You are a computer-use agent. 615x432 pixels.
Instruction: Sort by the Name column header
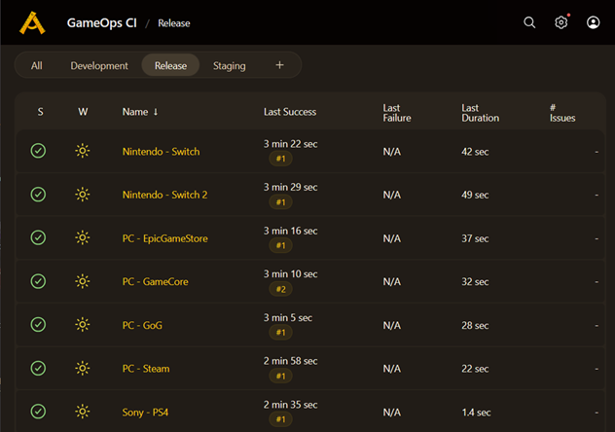tap(140, 112)
